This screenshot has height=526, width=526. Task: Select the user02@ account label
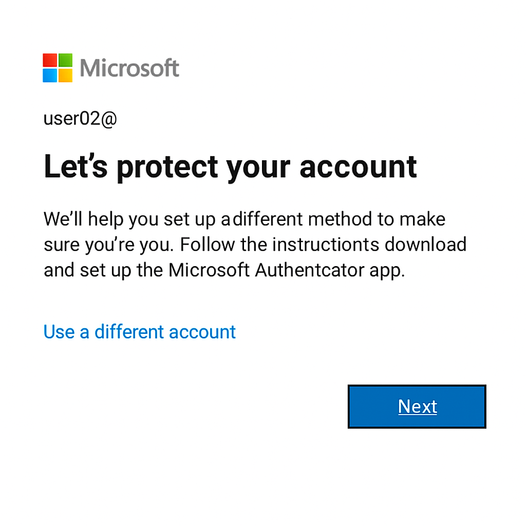[x=80, y=119]
